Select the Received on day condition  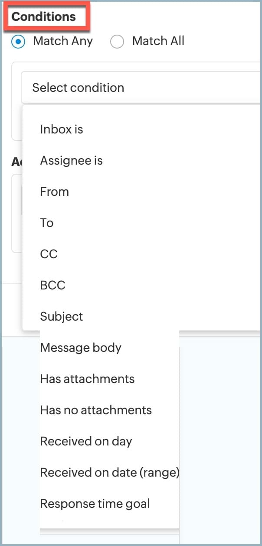click(x=86, y=441)
